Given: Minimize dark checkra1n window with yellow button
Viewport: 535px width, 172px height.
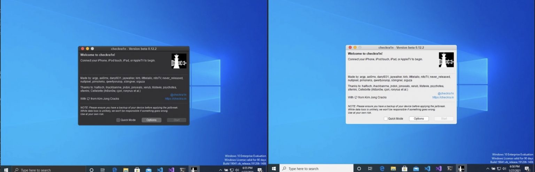Looking at the screenshot, I should [x=88, y=49].
